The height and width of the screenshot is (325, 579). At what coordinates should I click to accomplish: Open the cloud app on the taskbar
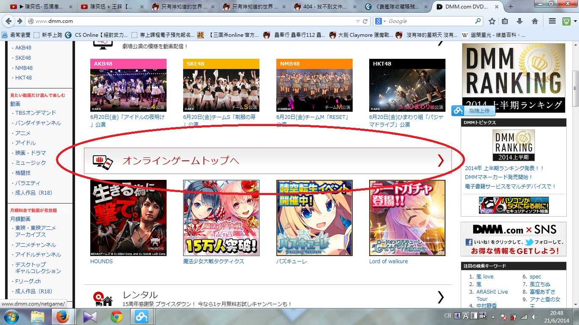[x=142, y=316]
